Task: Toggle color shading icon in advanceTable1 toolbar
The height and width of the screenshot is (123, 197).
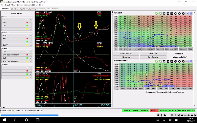Action: click(191, 61)
